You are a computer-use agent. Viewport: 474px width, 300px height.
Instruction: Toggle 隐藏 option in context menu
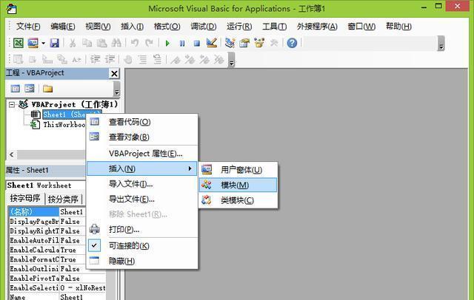click(121, 261)
